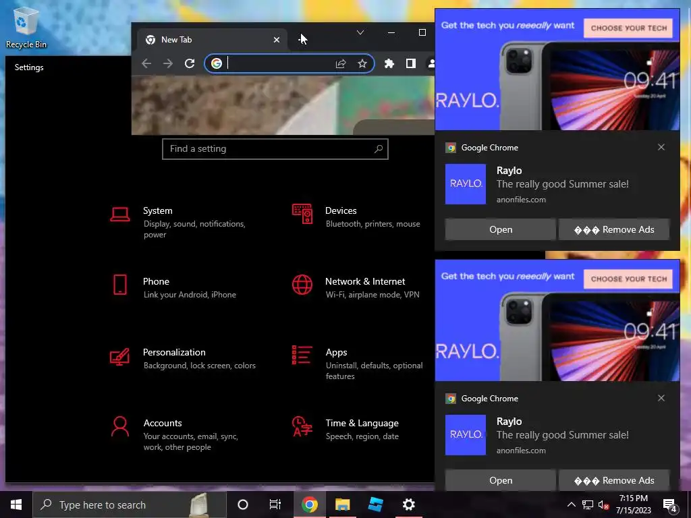The height and width of the screenshot is (518, 691).
Task: Open Apps settings category
Action: 358,364
